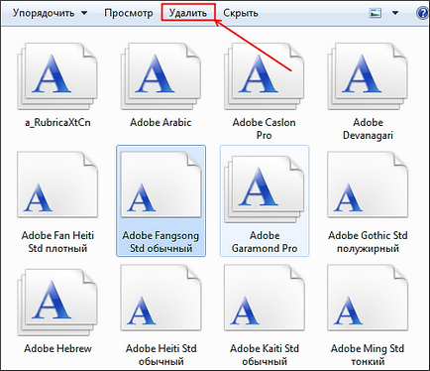Select the Adobe Kaiti Std font icon

click(x=265, y=298)
